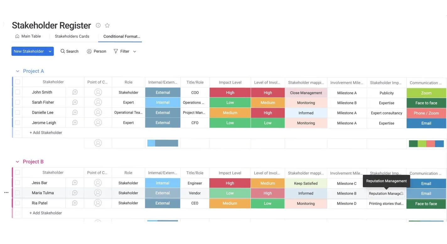This screenshot has width=447, height=244.
Task: Open the New Stakeholder dropdown arrow
Action: [50, 51]
